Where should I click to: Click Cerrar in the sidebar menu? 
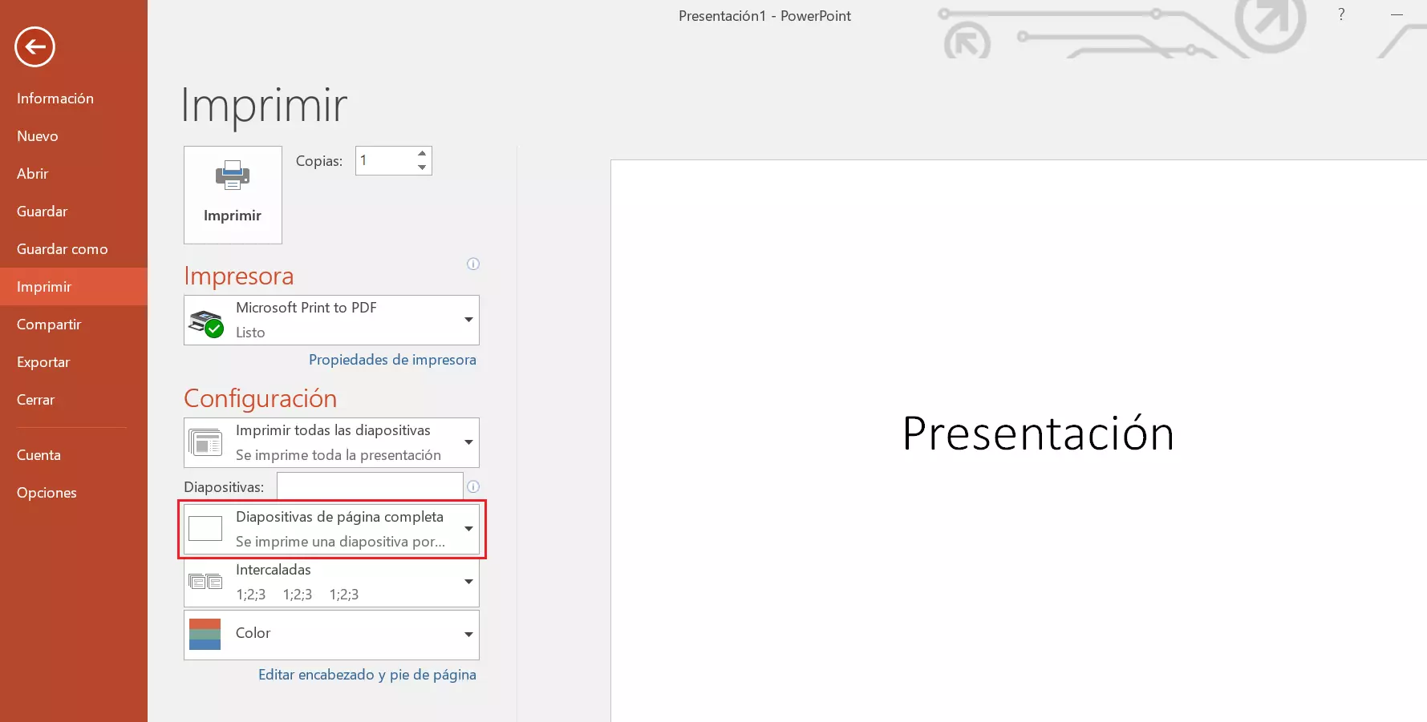[74, 400]
